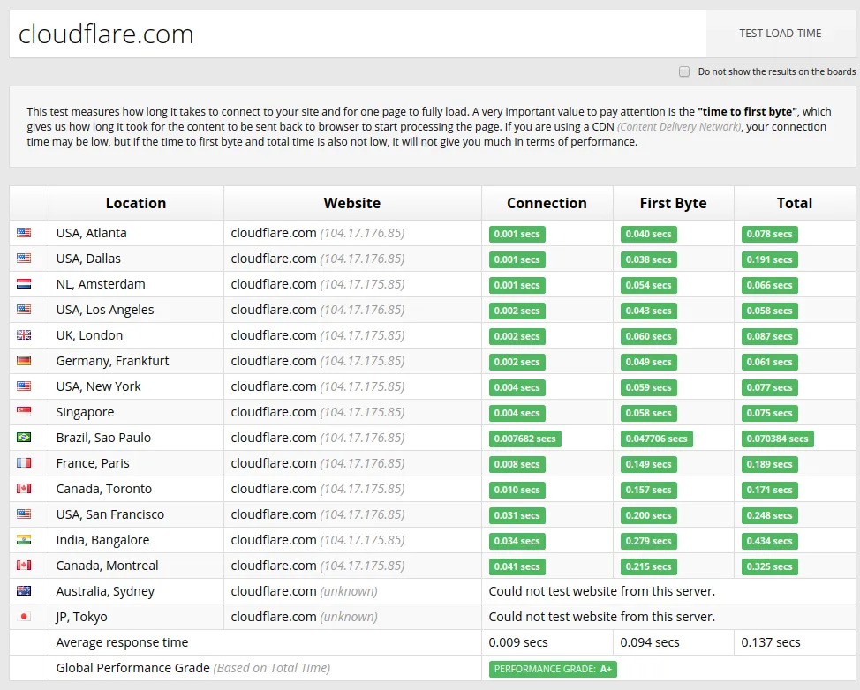Click the 0.075 secs total badge for Singapore
The width and height of the screenshot is (860, 690).
coord(770,413)
